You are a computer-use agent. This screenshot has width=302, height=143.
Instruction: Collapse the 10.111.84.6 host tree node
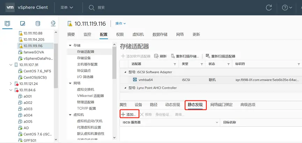[x=11, y=90]
